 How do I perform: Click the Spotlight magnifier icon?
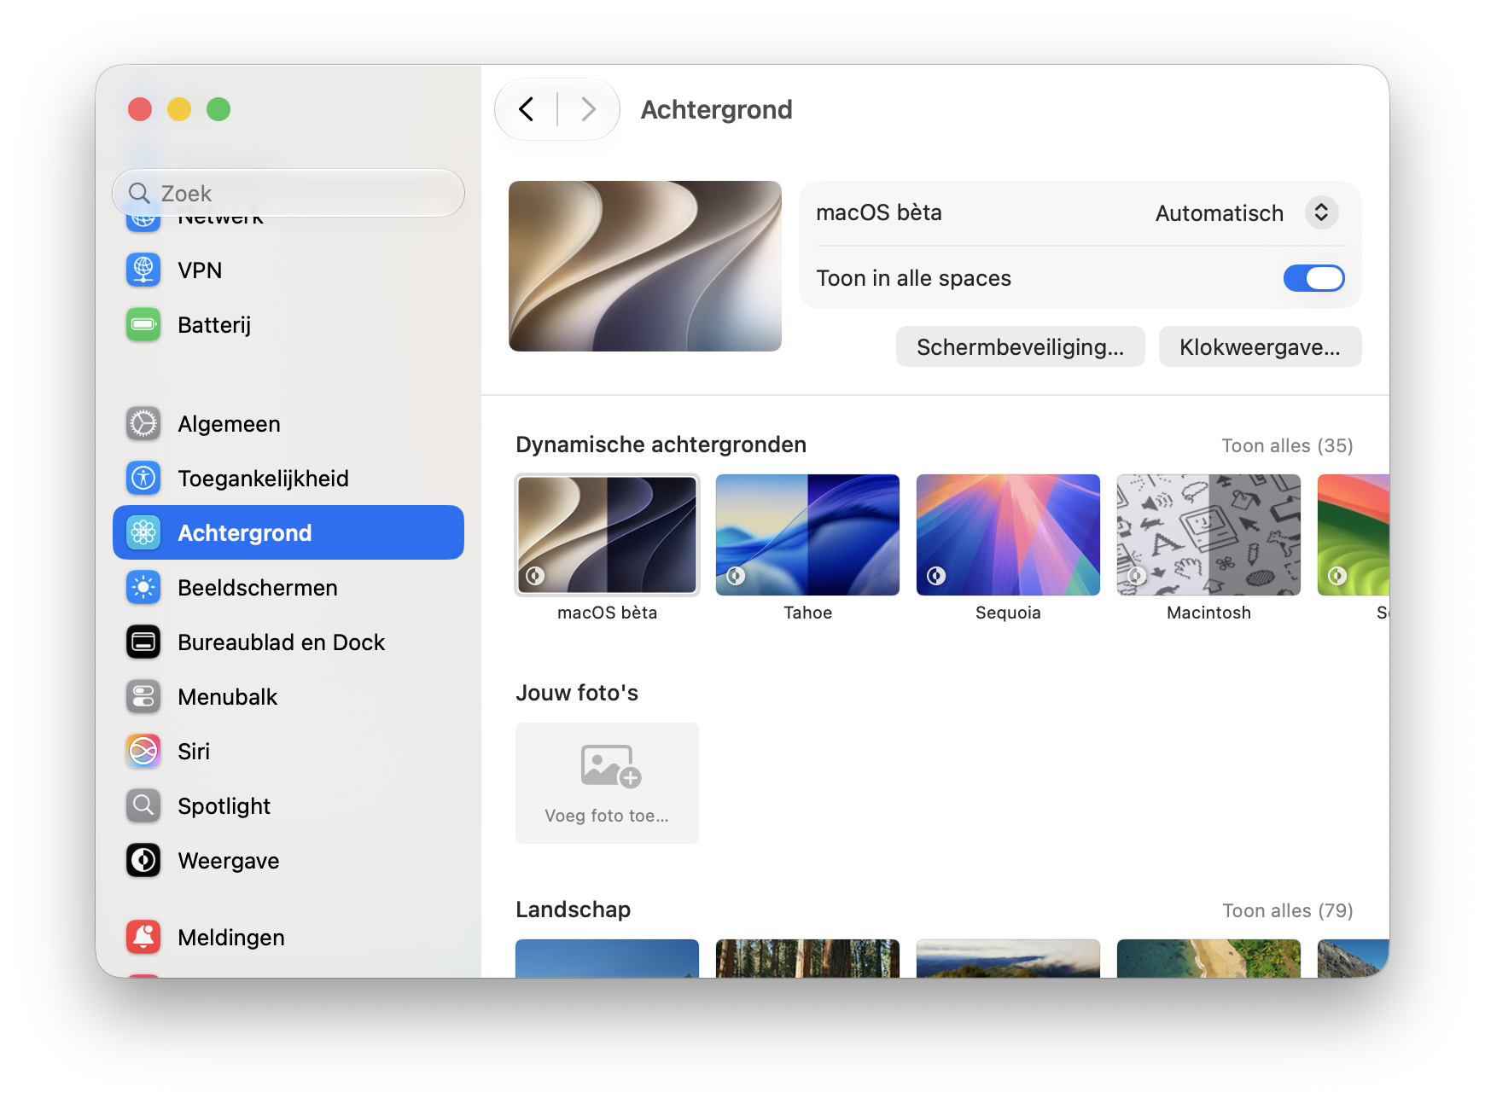tap(143, 806)
